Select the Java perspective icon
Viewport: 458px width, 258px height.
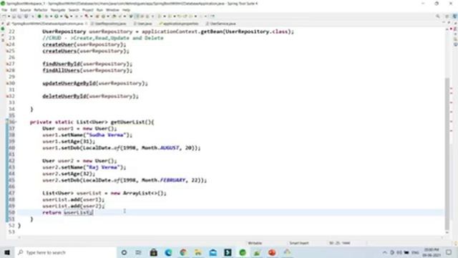pyautogui.click(x=455, y=16)
